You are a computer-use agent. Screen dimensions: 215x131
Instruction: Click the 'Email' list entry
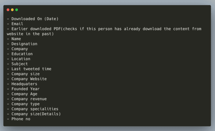pos(15,24)
